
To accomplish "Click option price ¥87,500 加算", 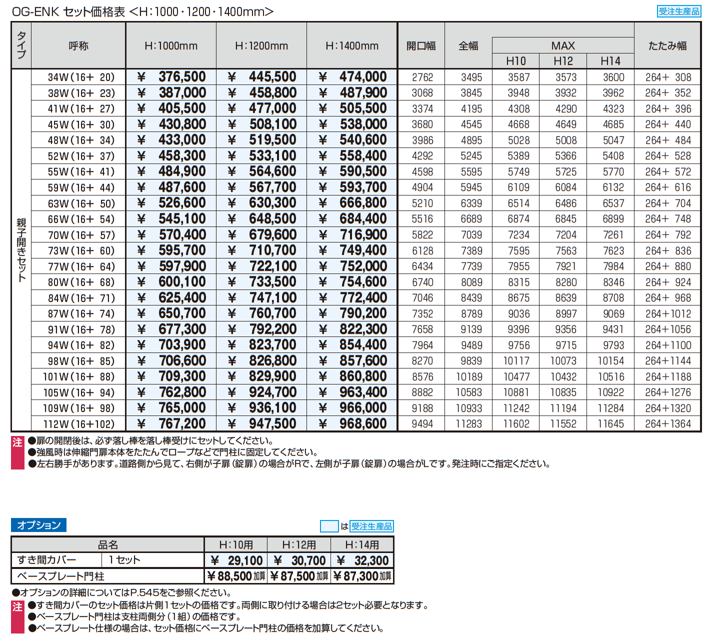I will [x=299, y=576].
